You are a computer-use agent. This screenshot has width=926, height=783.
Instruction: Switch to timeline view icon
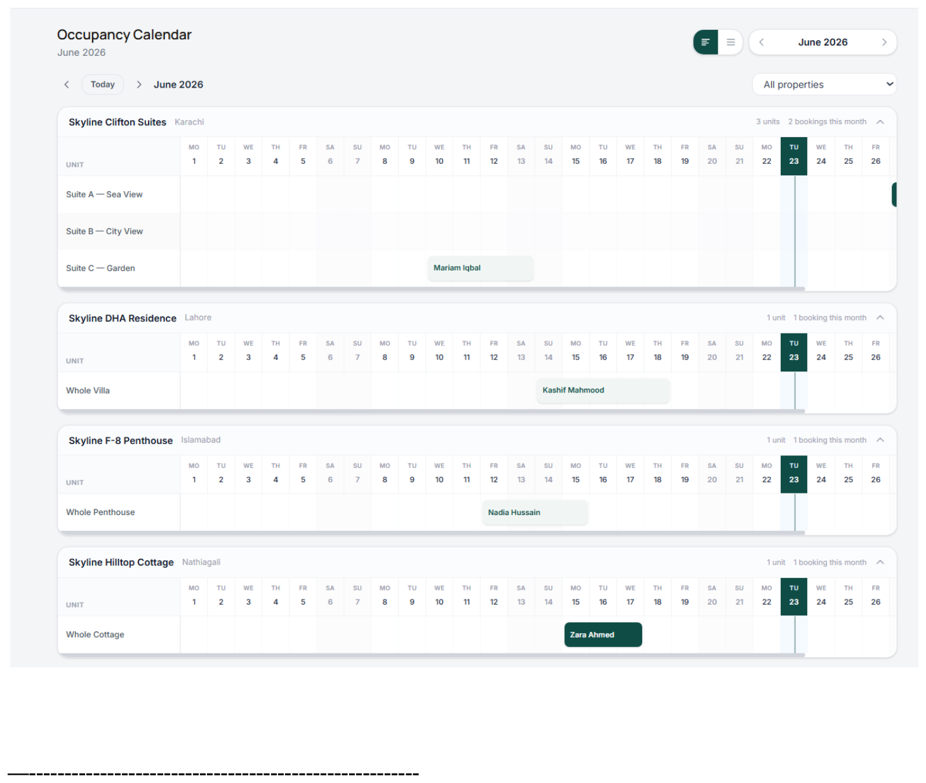[705, 42]
